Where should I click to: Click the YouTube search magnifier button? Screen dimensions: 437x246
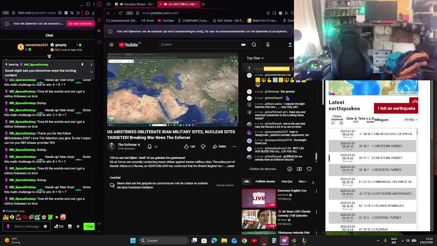pyautogui.click(x=254, y=45)
